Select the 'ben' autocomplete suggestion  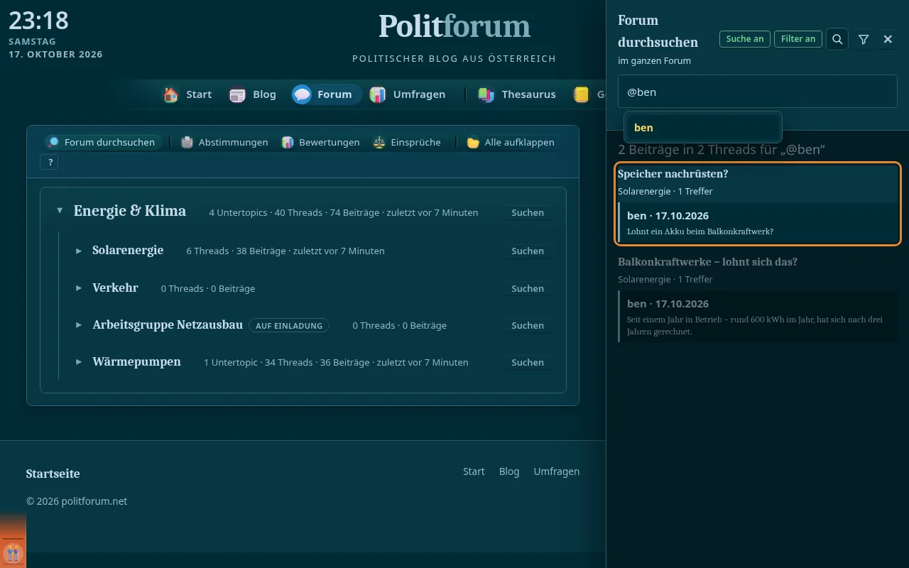click(703, 128)
